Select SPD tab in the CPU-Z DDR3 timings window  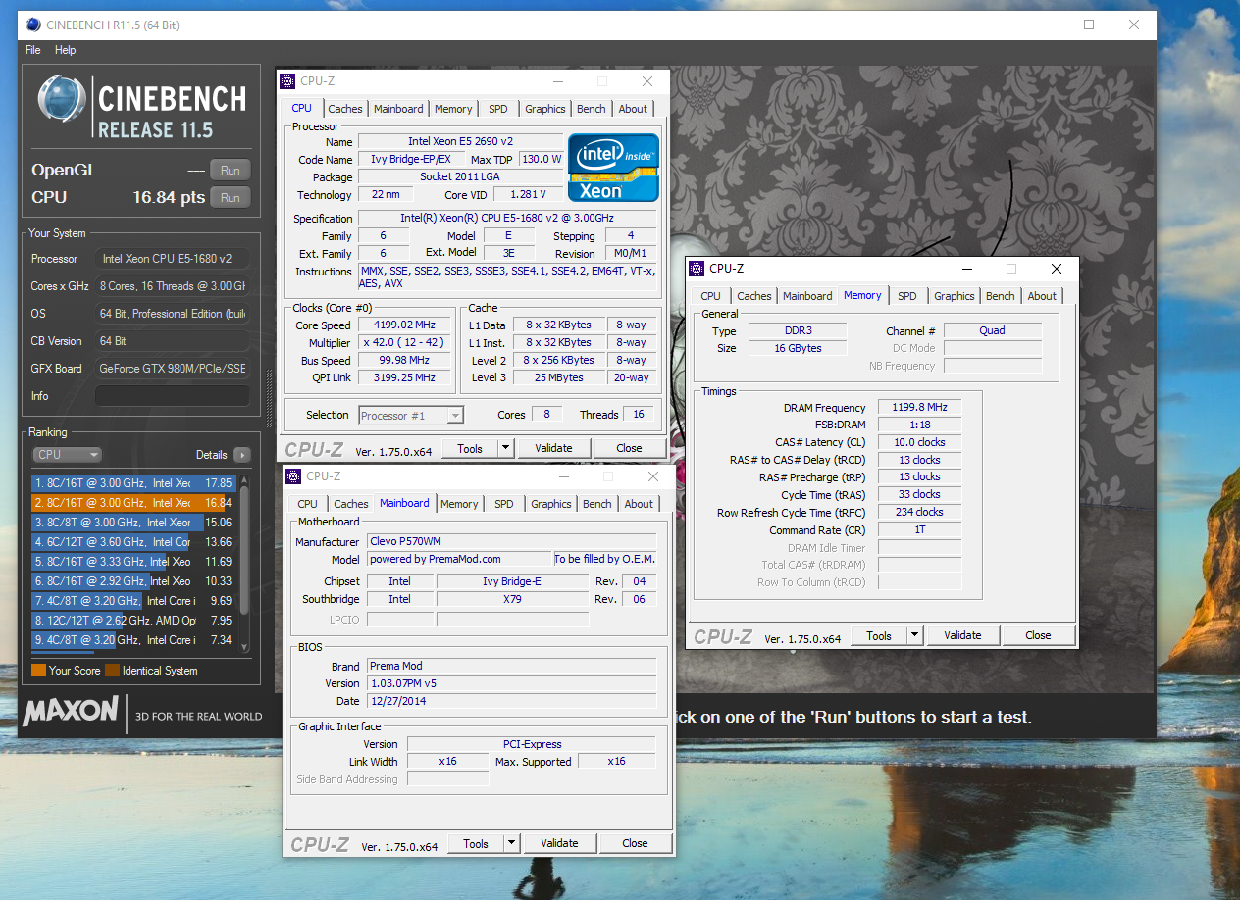tap(907, 296)
